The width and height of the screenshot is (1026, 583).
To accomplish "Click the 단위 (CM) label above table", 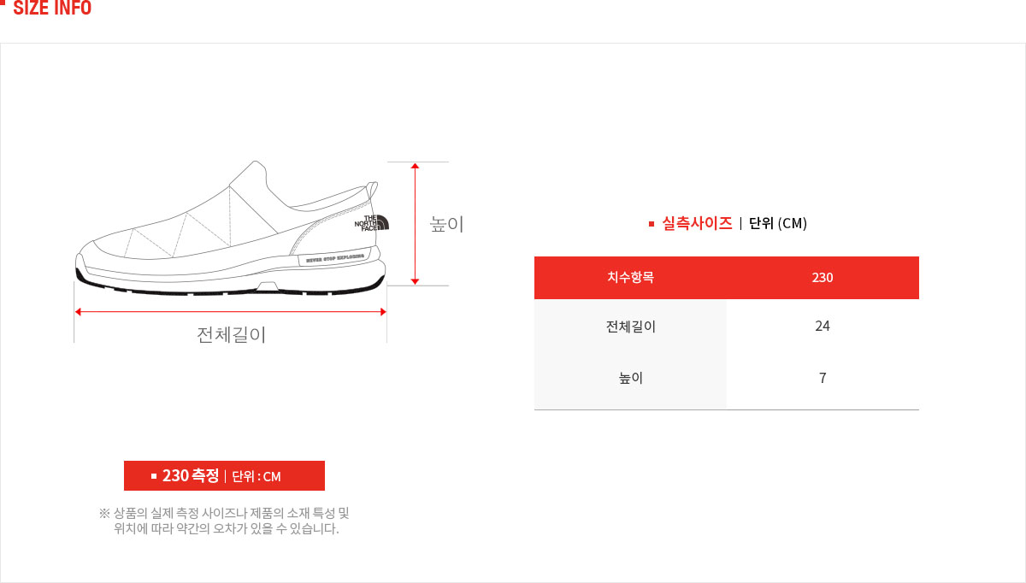I will click(778, 223).
